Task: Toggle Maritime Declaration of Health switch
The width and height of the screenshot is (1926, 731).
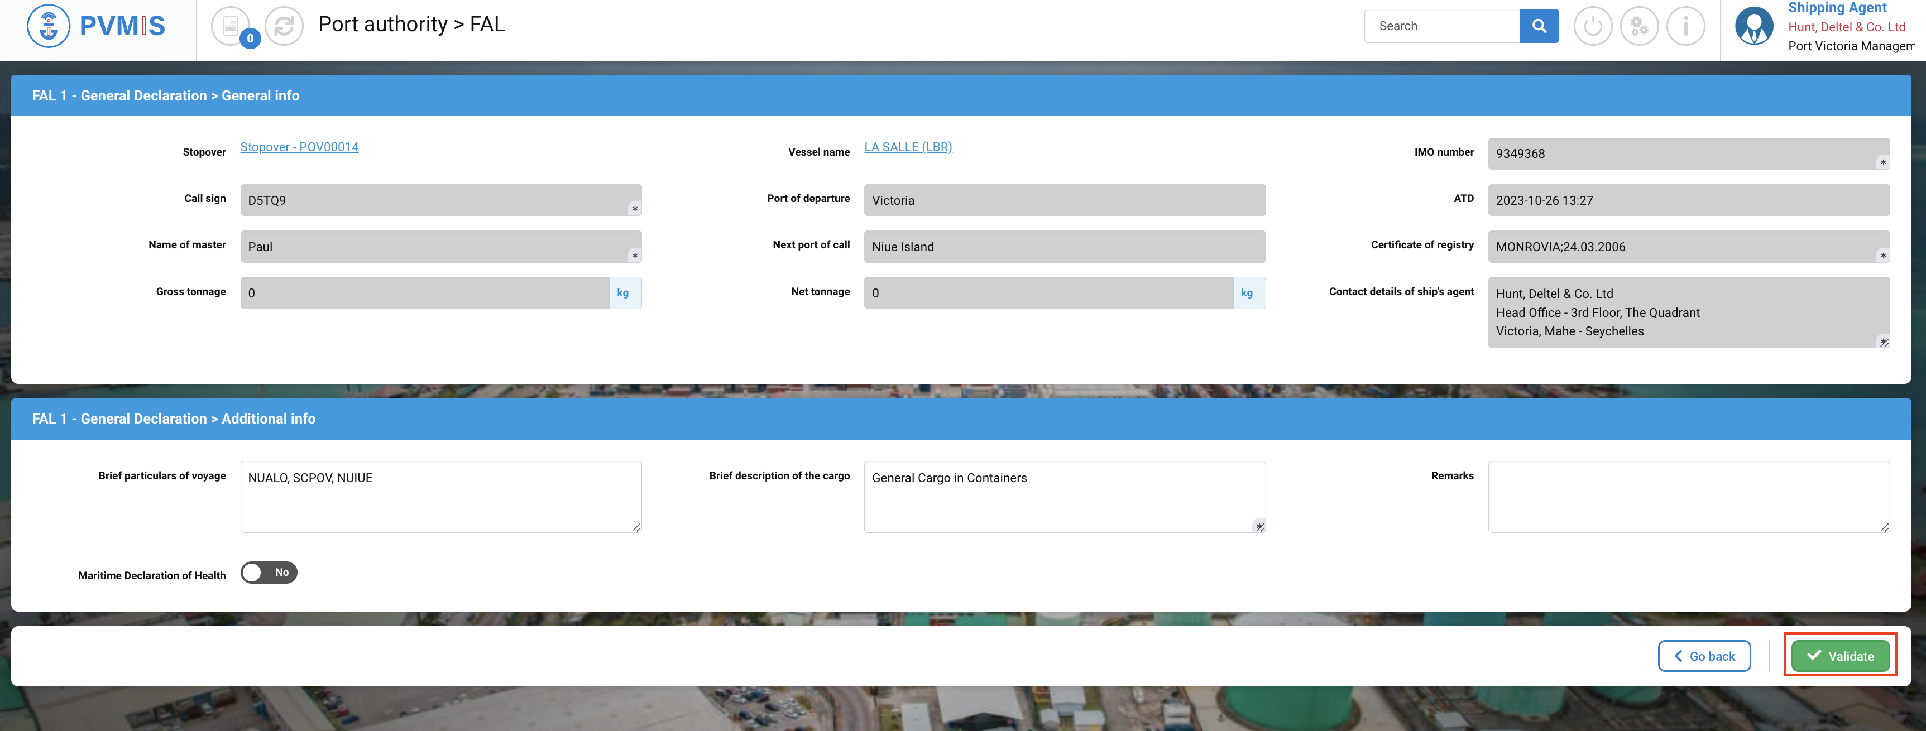Action: tap(269, 573)
